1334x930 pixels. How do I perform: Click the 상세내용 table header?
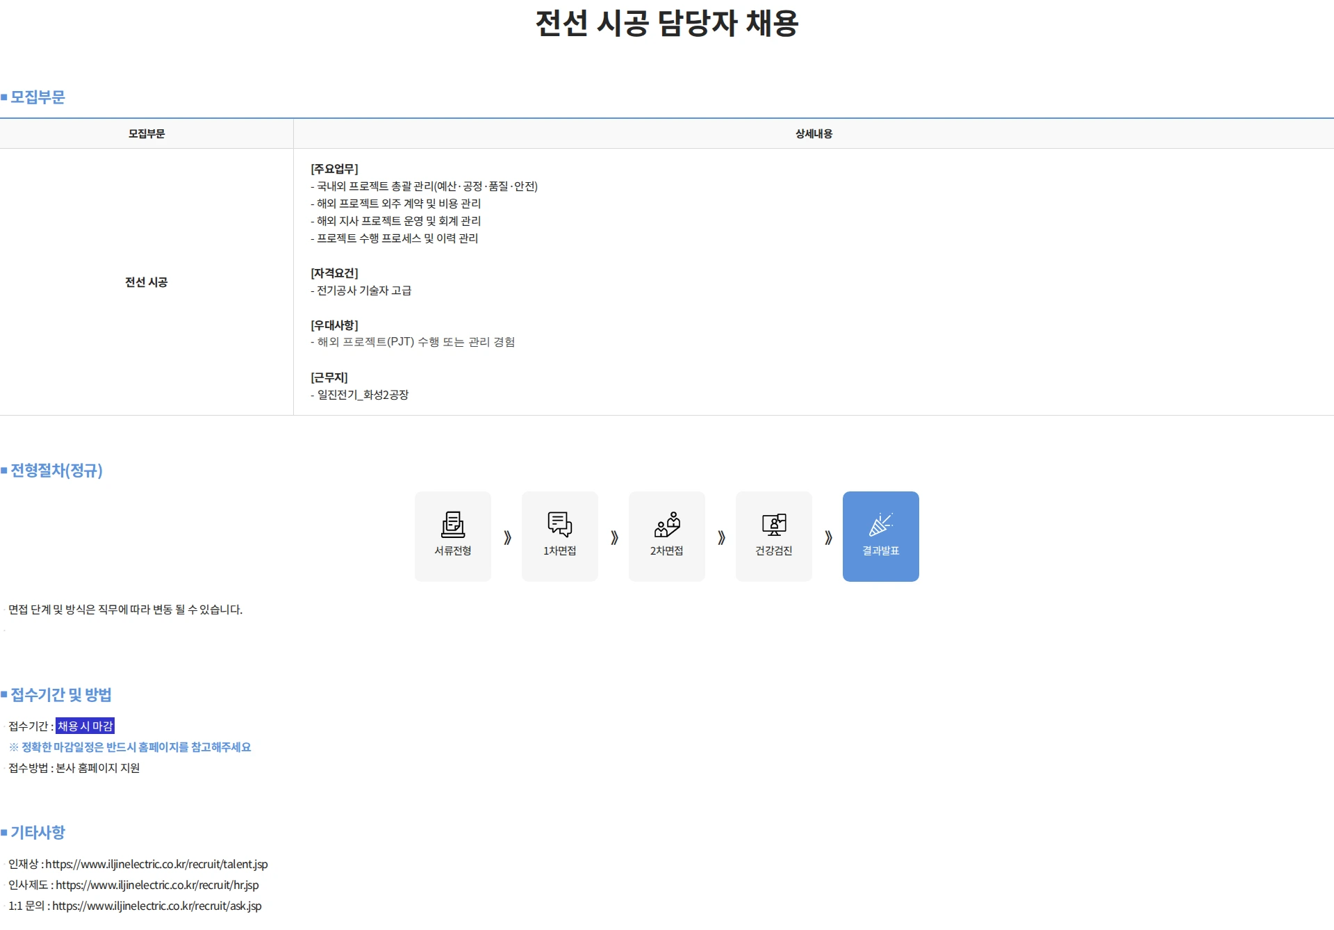tap(814, 133)
